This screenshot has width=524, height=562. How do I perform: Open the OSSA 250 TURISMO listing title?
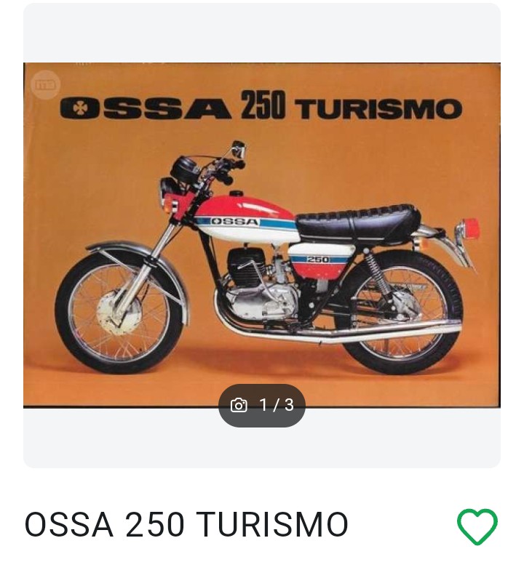186,525
